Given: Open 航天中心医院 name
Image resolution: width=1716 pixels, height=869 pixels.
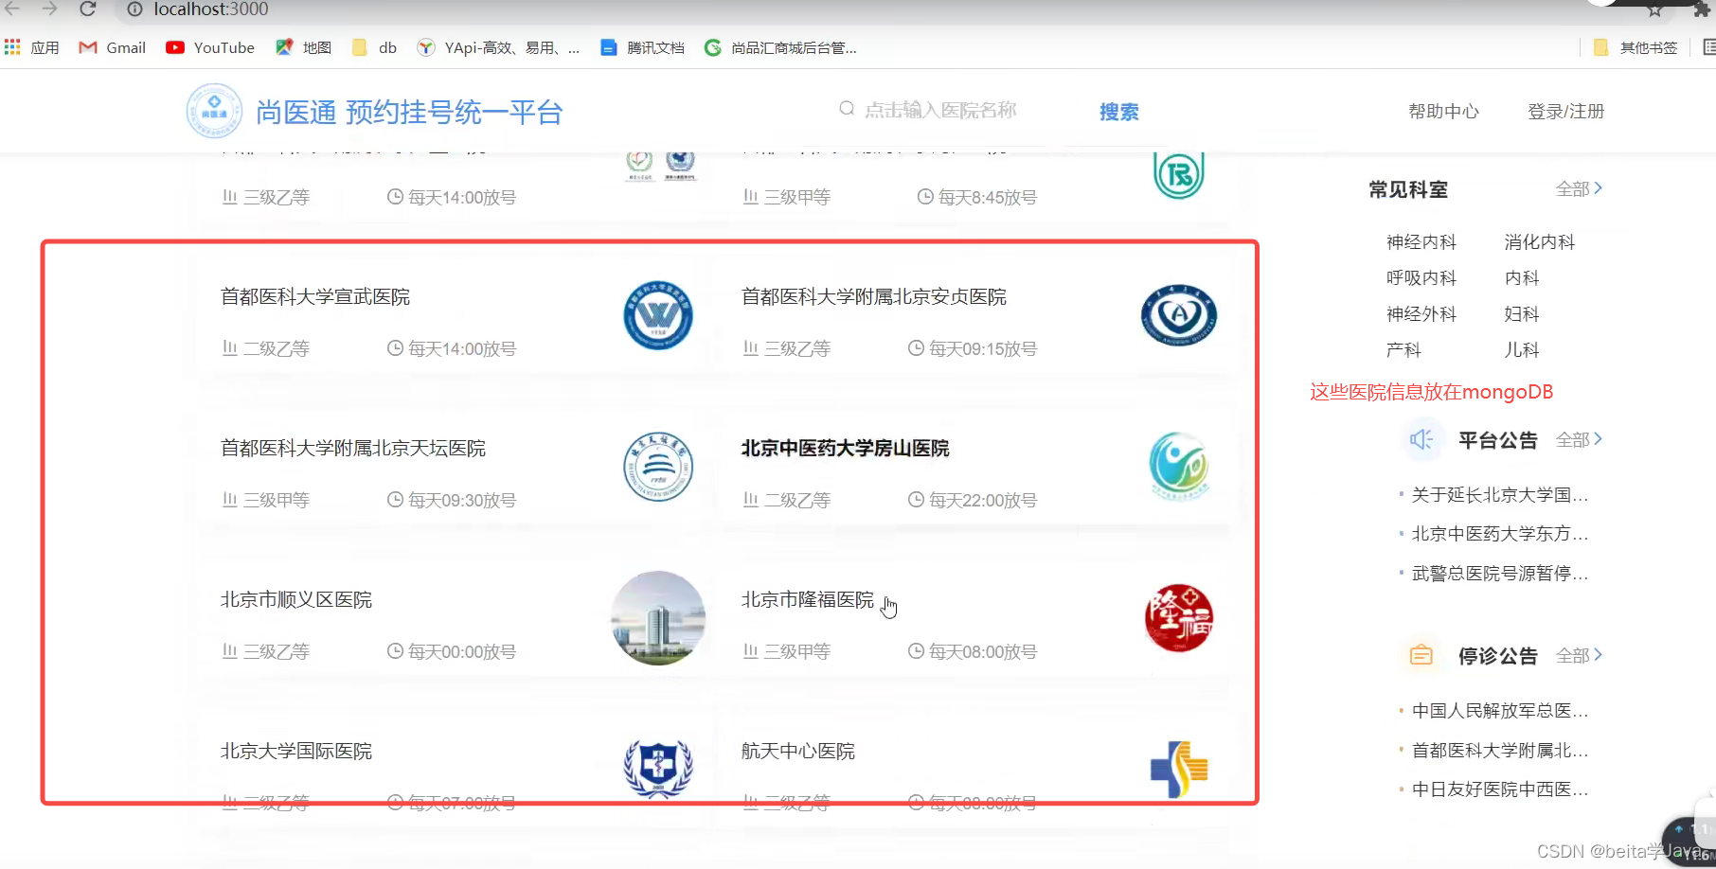Looking at the screenshot, I should (797, 752).
